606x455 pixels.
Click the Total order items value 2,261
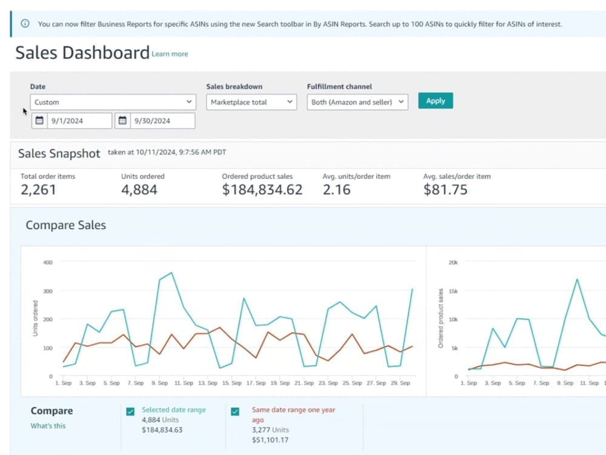(x=38, y=190)
